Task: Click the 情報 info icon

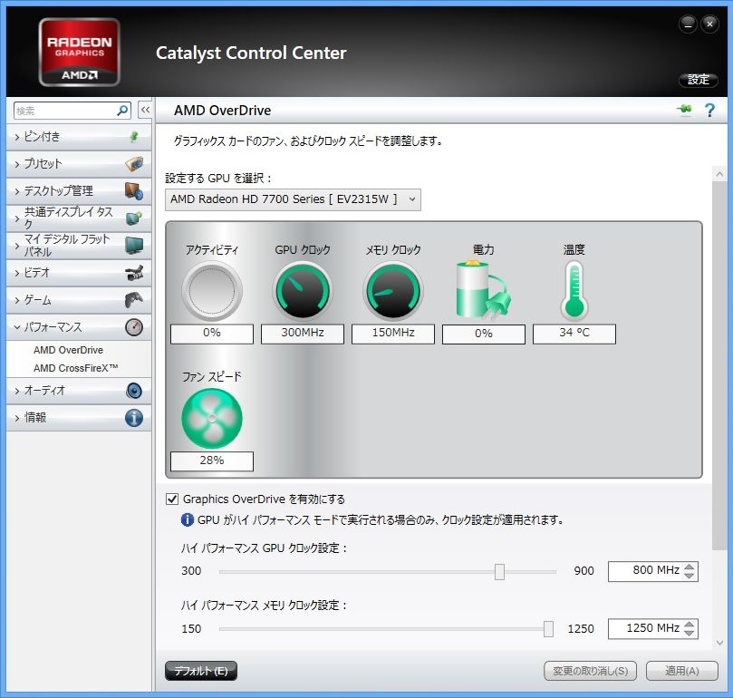Action: 134,418
